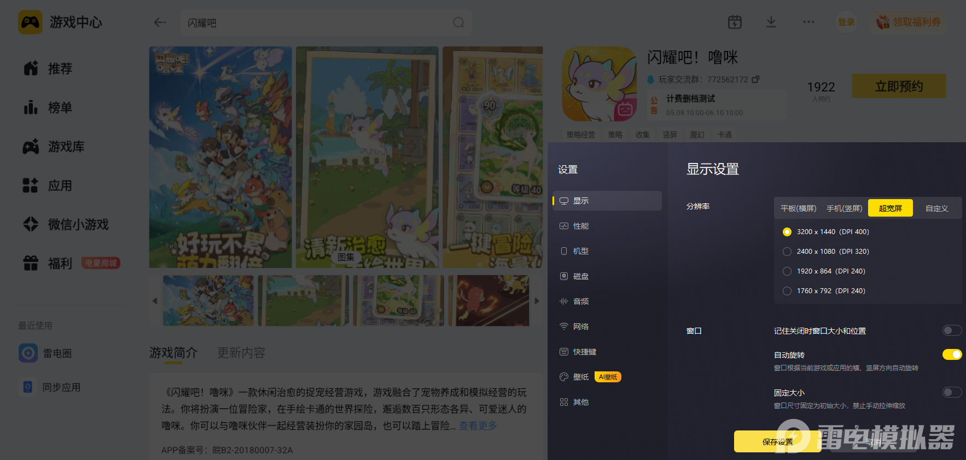966x460 pixels.
Task: Click the 电量商城 badge
Action: click(x=101, y=263)
